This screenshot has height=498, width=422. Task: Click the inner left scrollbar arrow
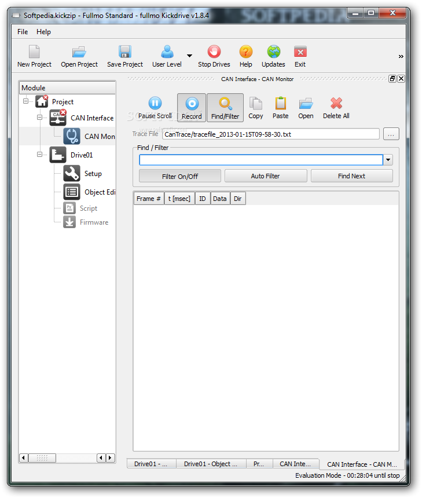coord(101,457)
